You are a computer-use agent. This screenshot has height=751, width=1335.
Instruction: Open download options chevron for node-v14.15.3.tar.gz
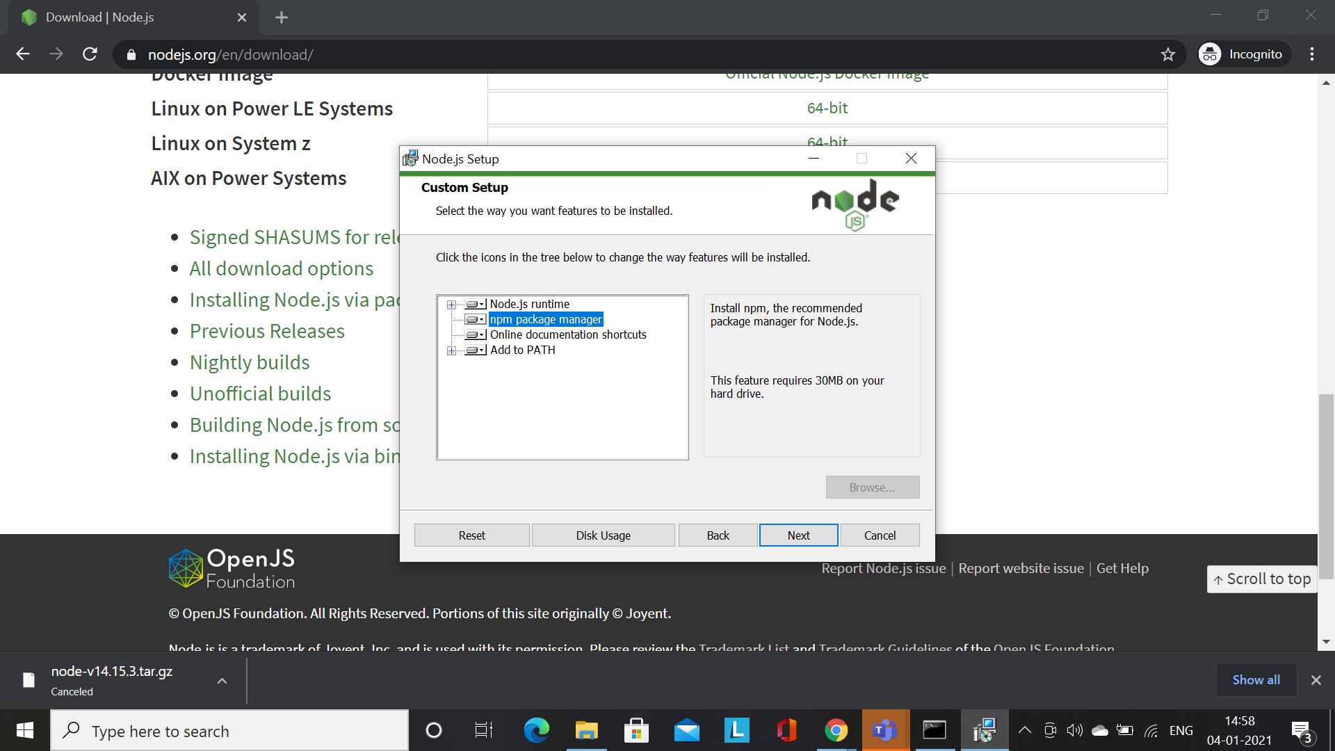tap(222, 681)
